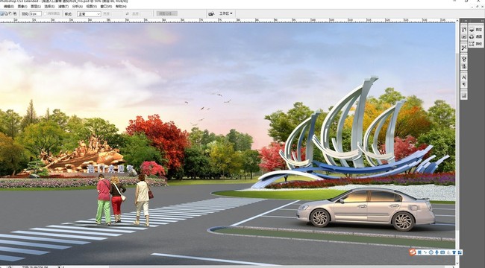
Task: Open the Tool Presets panel icon
Action: [x=464, y=48]
